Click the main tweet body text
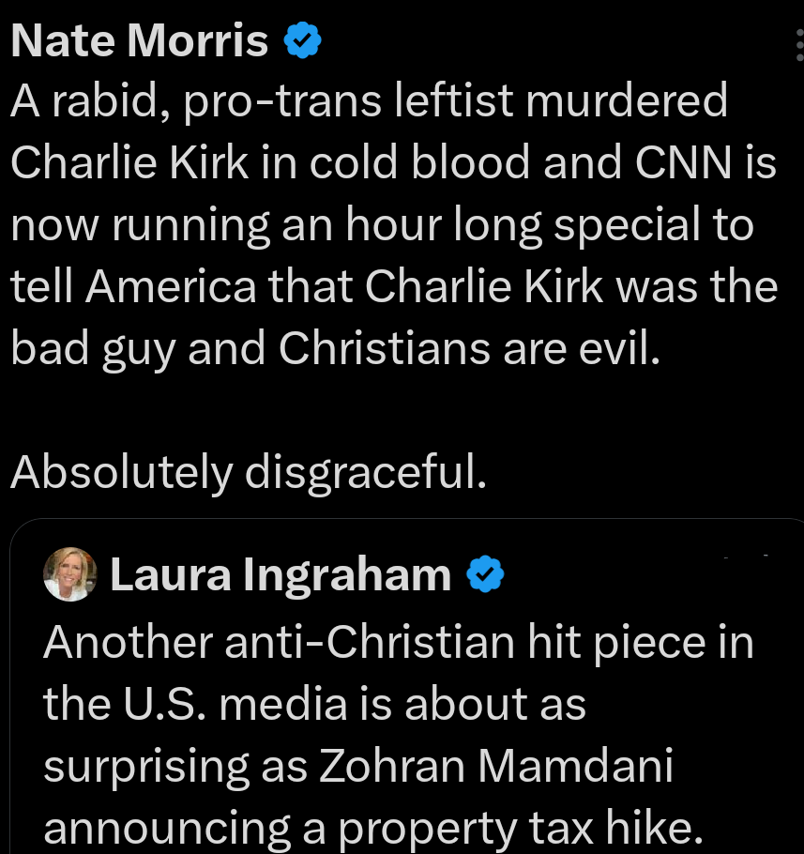Viewport: 804px width, 854px height. pyautogui.click(x=394, y=225)
